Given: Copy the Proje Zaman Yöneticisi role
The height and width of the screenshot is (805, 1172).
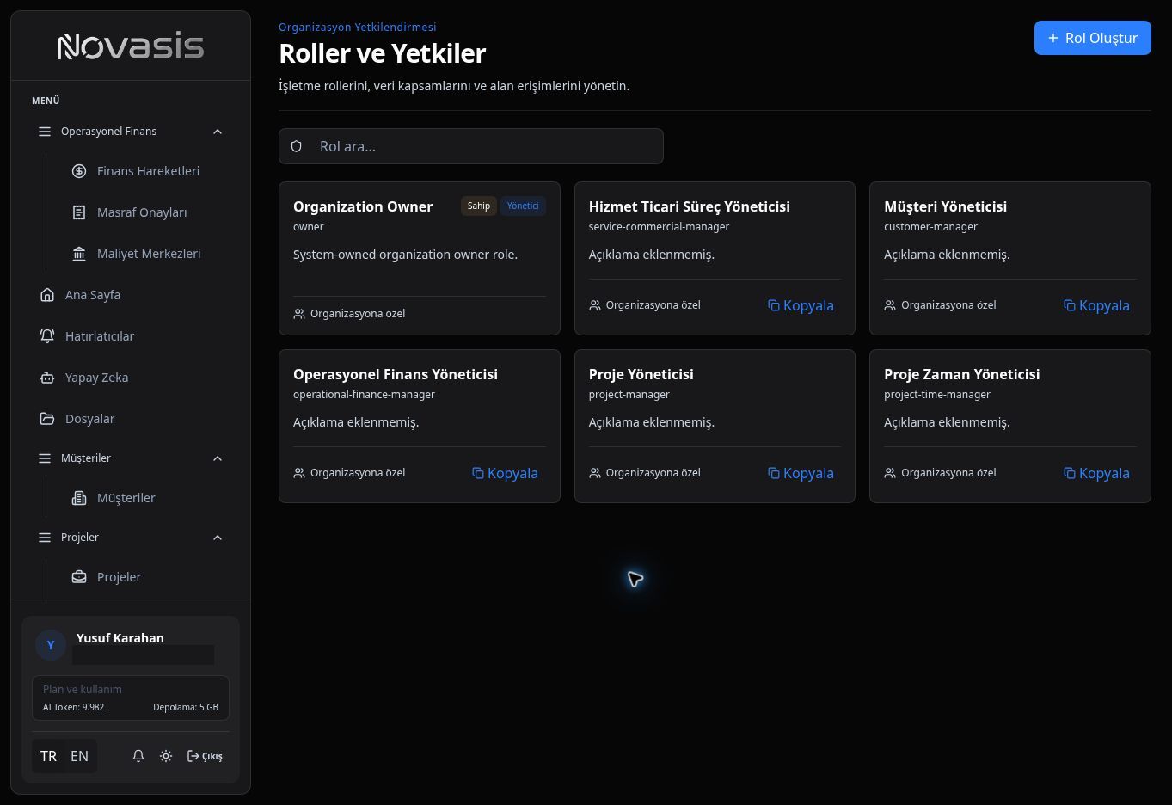Looking at the screenshot, I should pyautogui.click(x=1096, y=473).
